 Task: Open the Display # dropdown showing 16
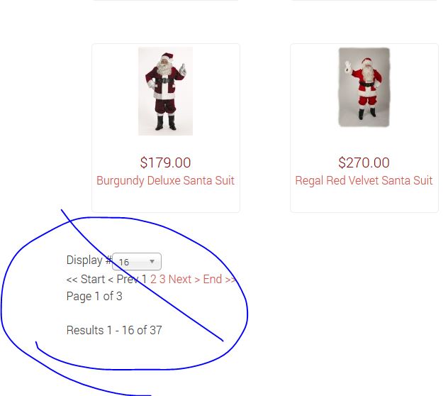pyautogui.click(x=137, y=262)
